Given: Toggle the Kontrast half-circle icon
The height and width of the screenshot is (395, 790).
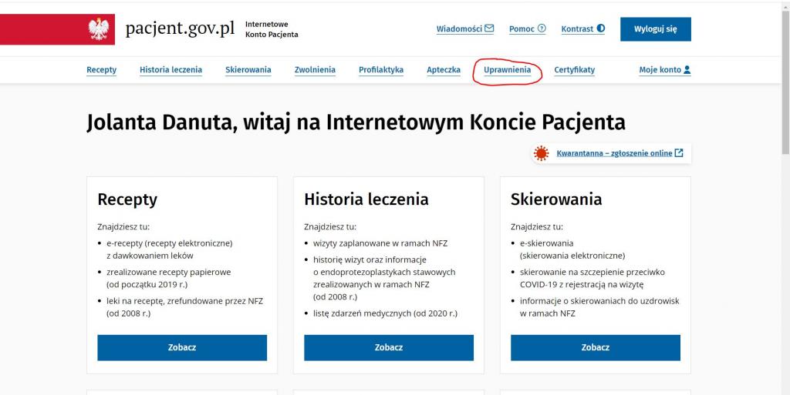Looking at the screenshot, I should pyautogui.click(x=601, y=29).
